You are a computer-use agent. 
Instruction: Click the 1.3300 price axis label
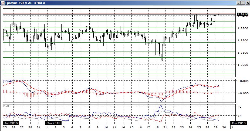click(243, 28)
